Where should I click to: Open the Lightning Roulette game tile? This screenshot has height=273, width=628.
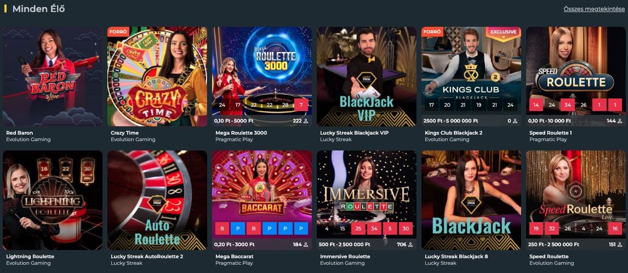pos(53,200)
